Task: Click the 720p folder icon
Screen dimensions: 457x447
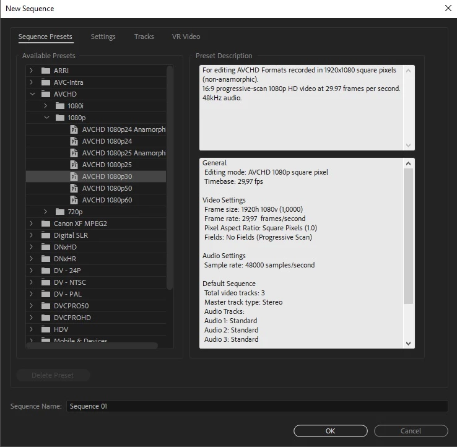Action: tap(59, 212)
